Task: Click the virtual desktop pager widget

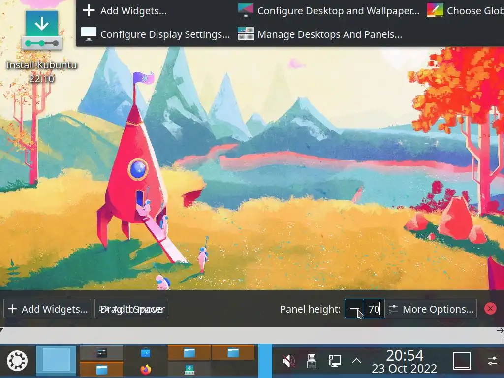Action: click(56, 361)
